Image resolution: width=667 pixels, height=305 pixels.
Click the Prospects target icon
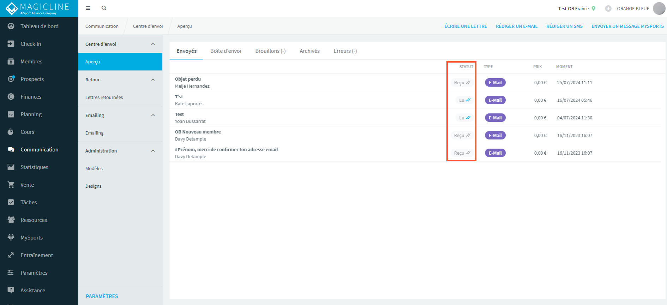pyautogui.click(x=11, y=79)
